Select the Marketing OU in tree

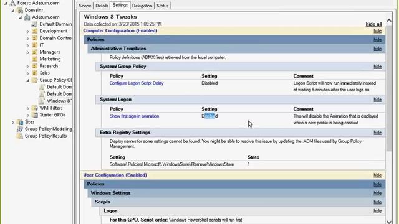50,59
